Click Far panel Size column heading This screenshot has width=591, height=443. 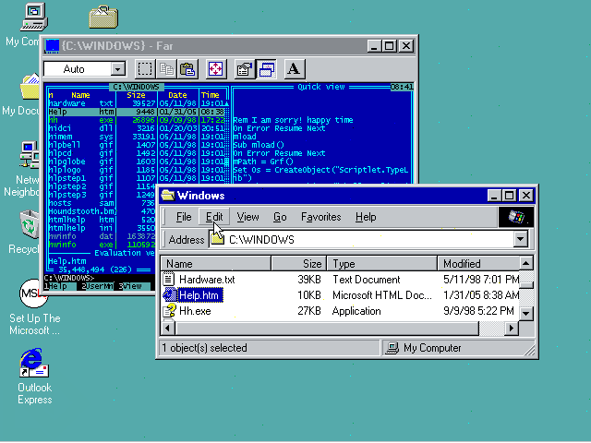tap(136, 95)
